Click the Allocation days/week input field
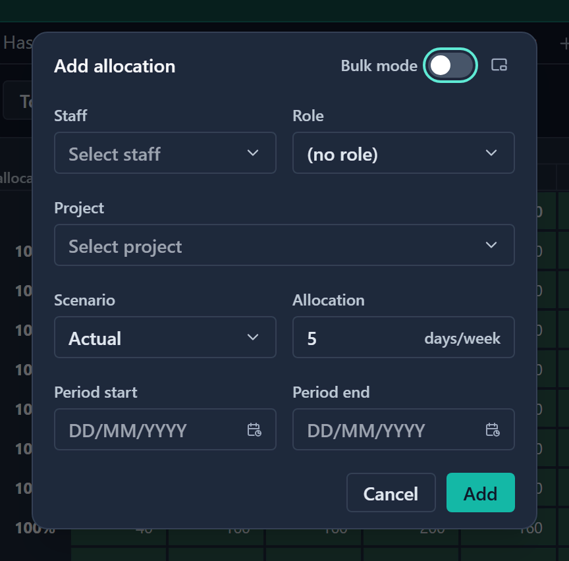Viewport: 569px width, 561px height. pos(404,337)
